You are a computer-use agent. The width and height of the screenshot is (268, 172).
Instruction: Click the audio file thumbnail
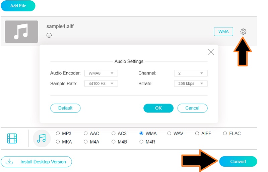pos(21,31)
